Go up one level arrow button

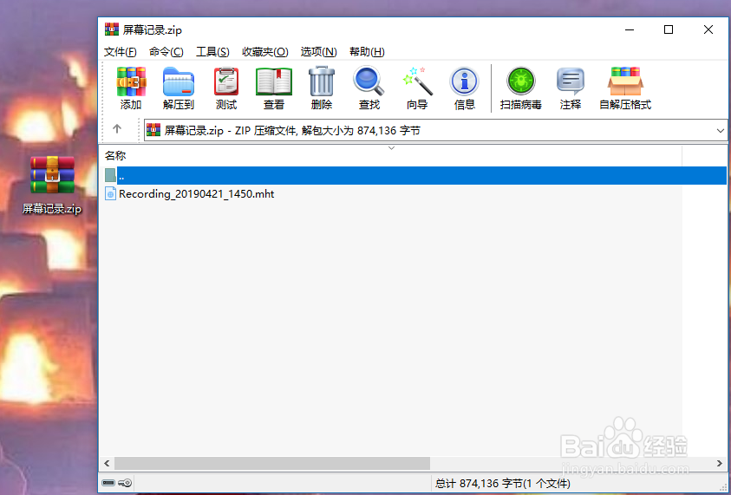click(x=117, y=129)
